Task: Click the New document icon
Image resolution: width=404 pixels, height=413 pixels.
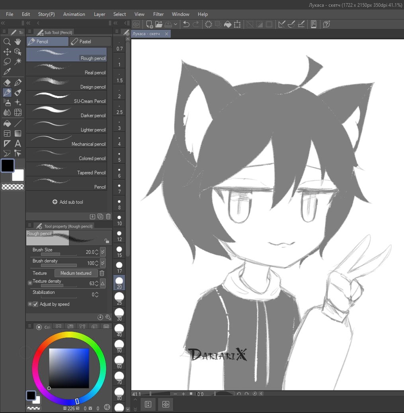Action: pyautogui.click(x=149, y=24)
